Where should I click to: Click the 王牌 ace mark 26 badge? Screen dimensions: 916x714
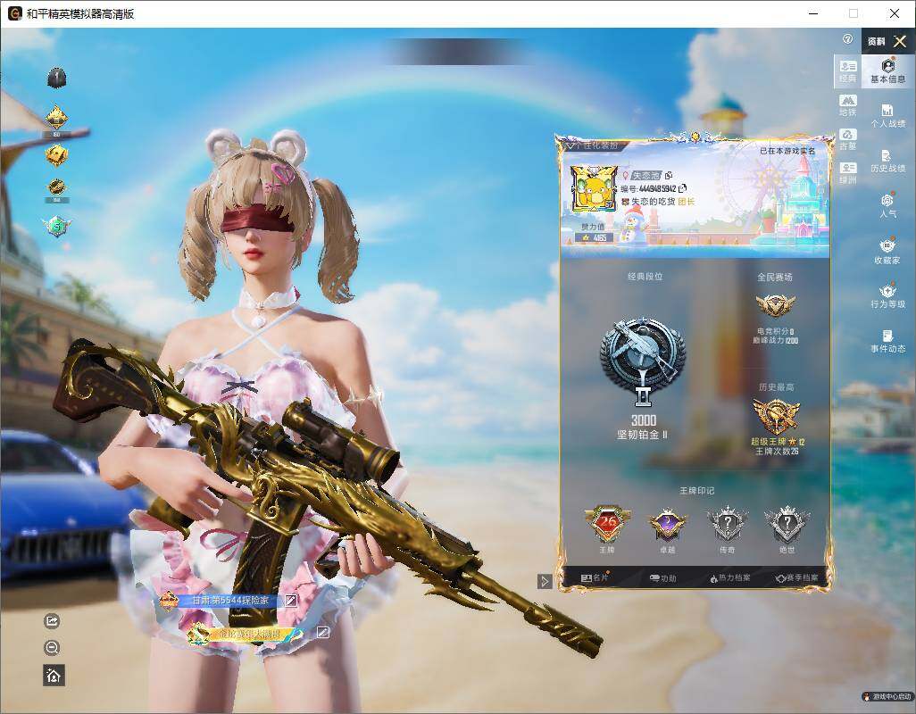point(607,524)
